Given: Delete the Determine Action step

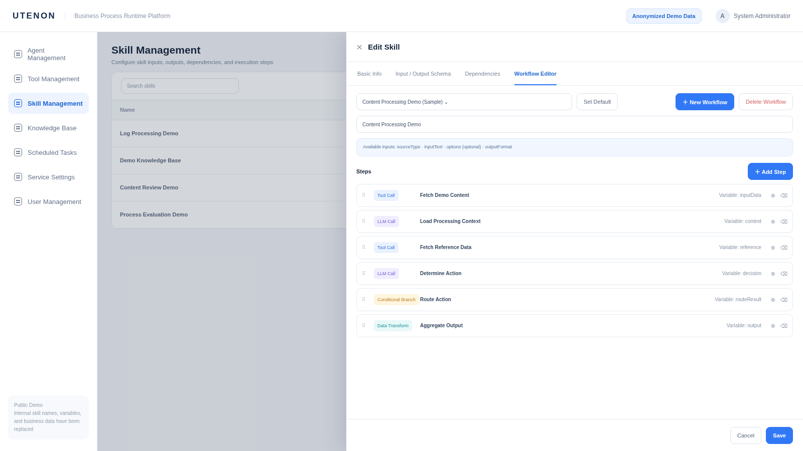Looking at the screenshot, I should [x=784, y=274].
